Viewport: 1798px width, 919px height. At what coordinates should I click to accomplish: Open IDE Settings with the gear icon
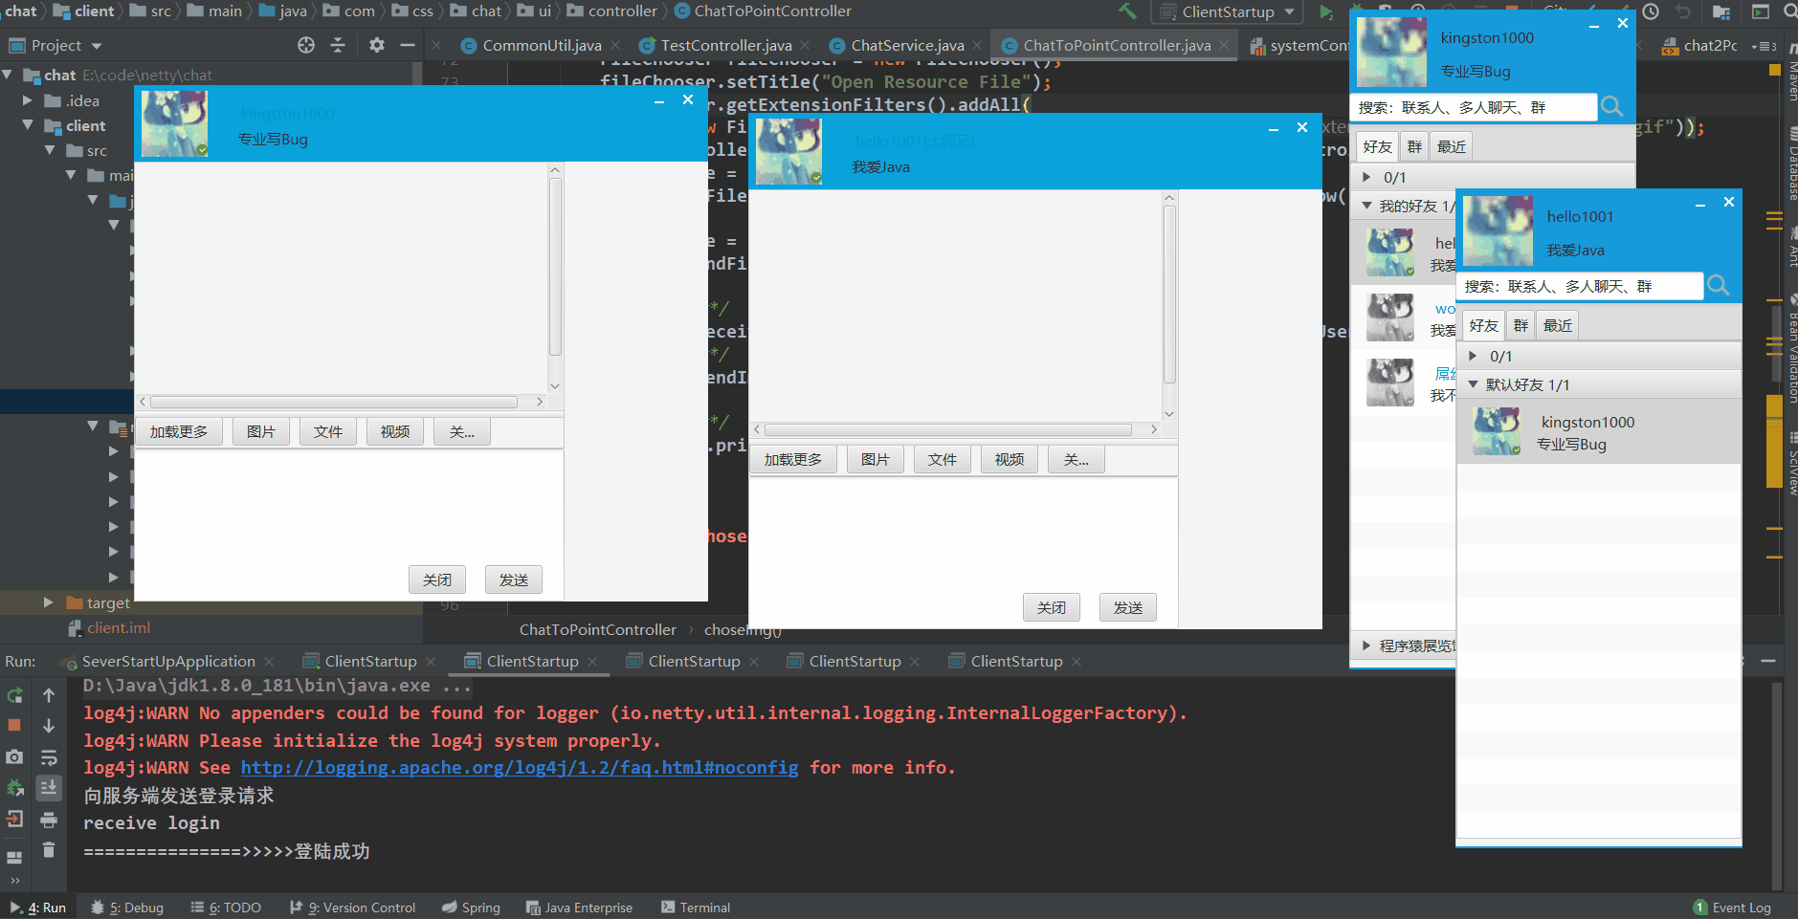point(376,44)
